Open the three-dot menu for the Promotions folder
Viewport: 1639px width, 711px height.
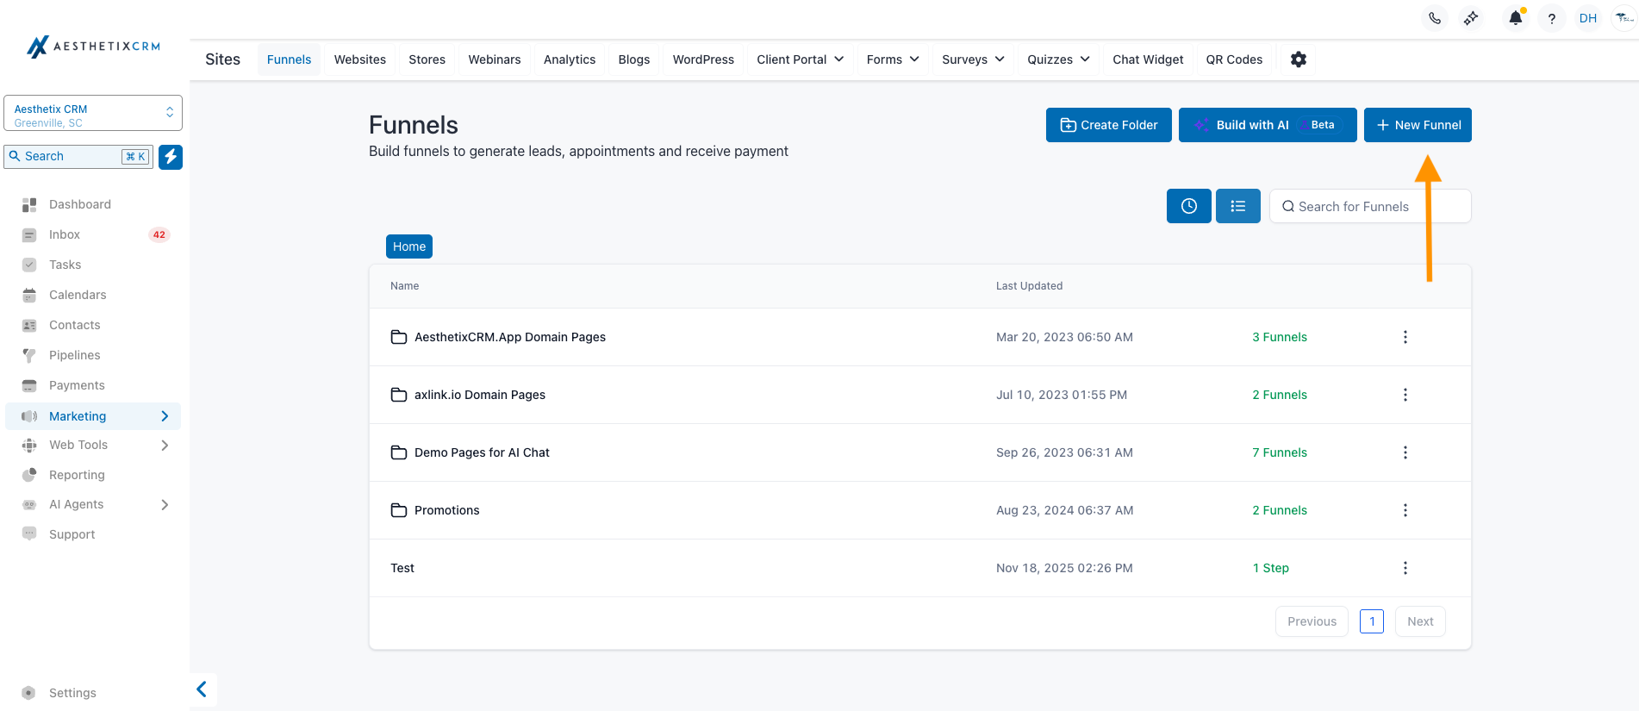click(x=1405, y=510)
